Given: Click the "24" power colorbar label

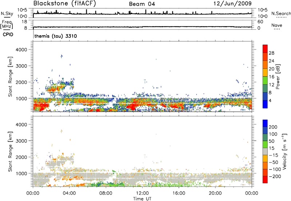Looking at the screenshot, I should point(271,61).
